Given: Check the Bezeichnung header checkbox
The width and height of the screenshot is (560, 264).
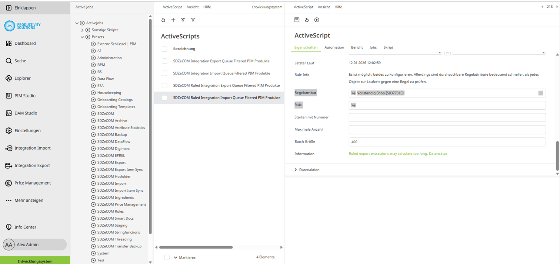Looking at the screenshot, I should click(164, 48).
